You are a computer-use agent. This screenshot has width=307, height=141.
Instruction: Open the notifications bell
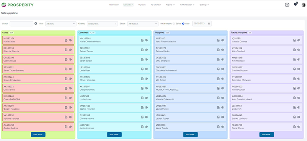[x=295, y=5]
